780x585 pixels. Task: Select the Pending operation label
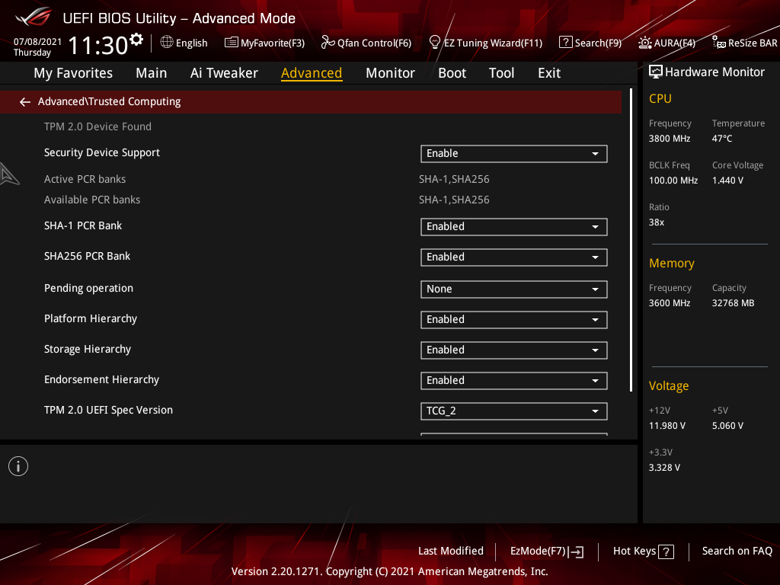click(88, 288)
